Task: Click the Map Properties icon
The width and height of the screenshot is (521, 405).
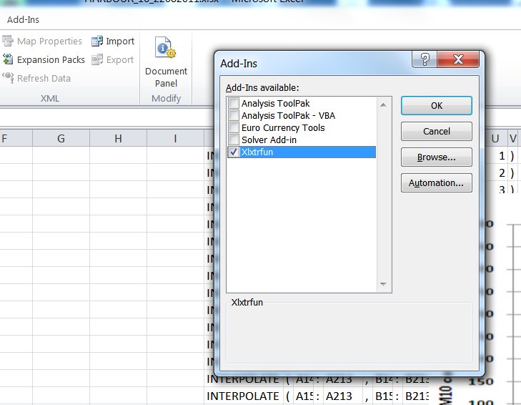Action: click(8, 41)
